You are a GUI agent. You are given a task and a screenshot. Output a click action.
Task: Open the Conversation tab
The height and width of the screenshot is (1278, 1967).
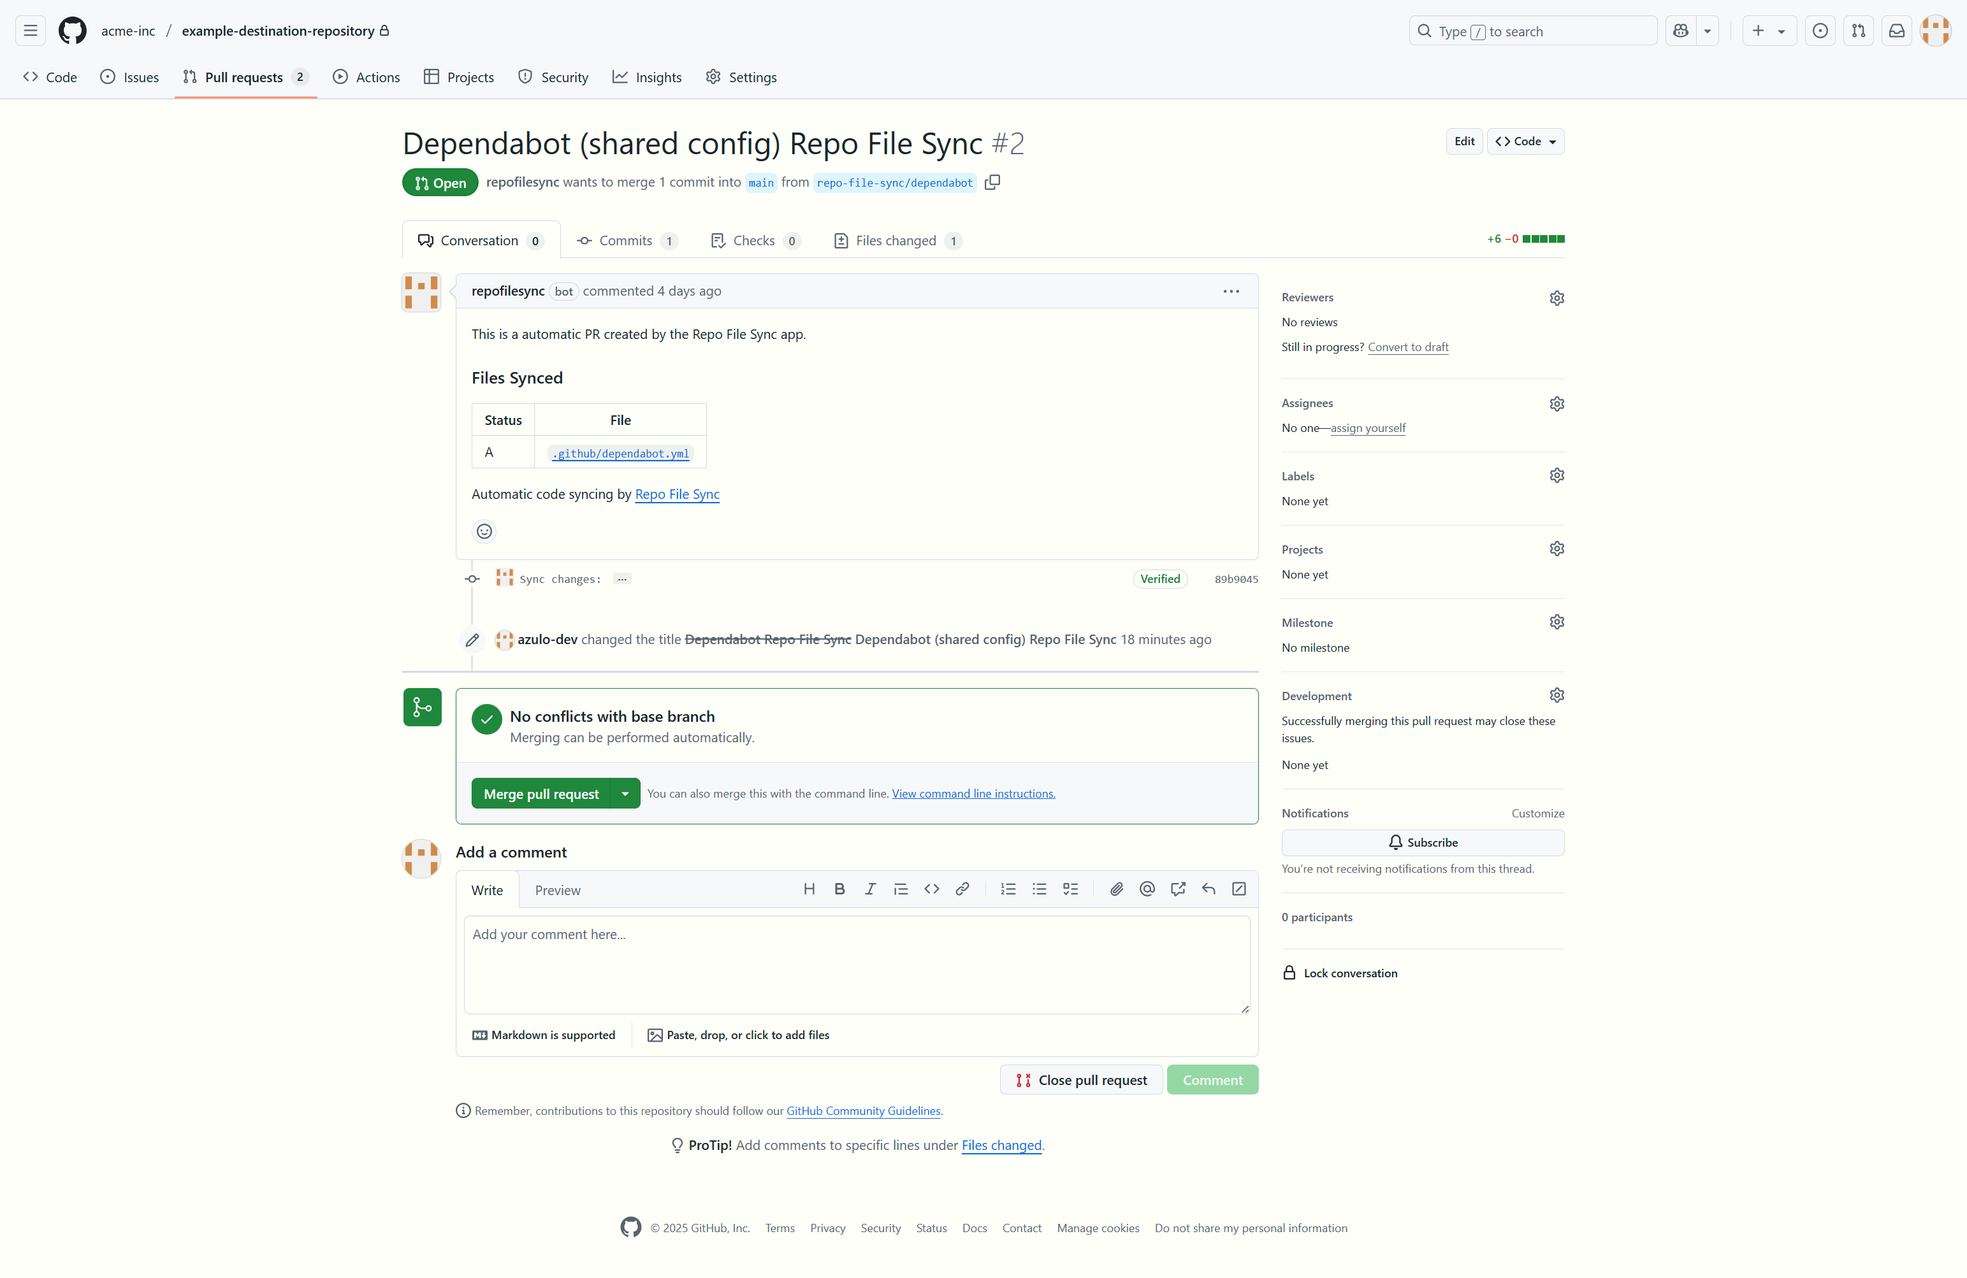[x=480, y=240]
